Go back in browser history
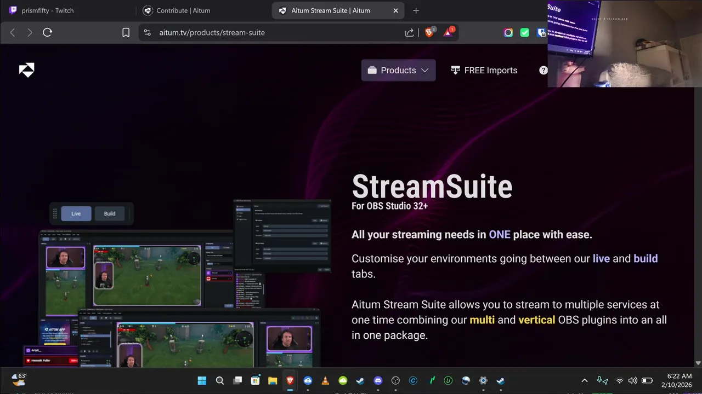This screenshot has width=702, height=394. tap(13, 32)
